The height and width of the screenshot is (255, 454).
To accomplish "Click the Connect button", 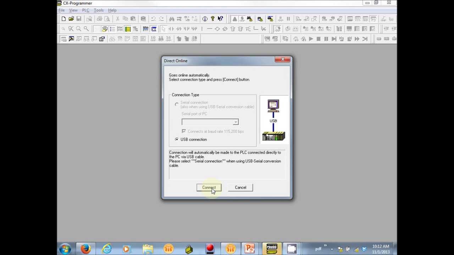I will (x=209, y=187).
